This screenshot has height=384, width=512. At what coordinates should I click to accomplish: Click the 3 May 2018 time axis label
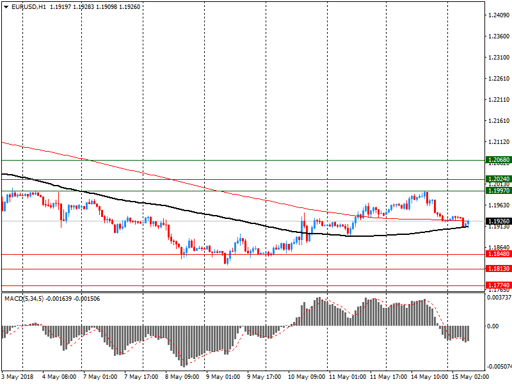[17, 377]
